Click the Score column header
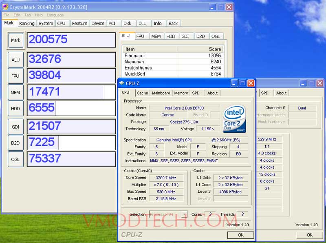 click(x=200, y=49)
